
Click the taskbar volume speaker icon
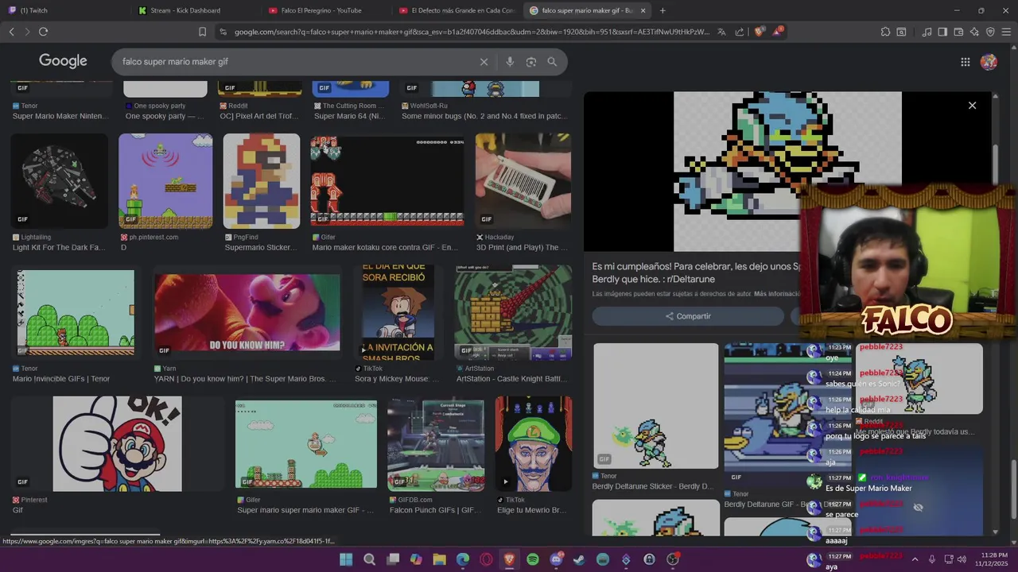click(962, 559)
